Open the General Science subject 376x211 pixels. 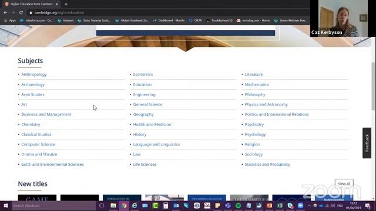coord(147,104)
